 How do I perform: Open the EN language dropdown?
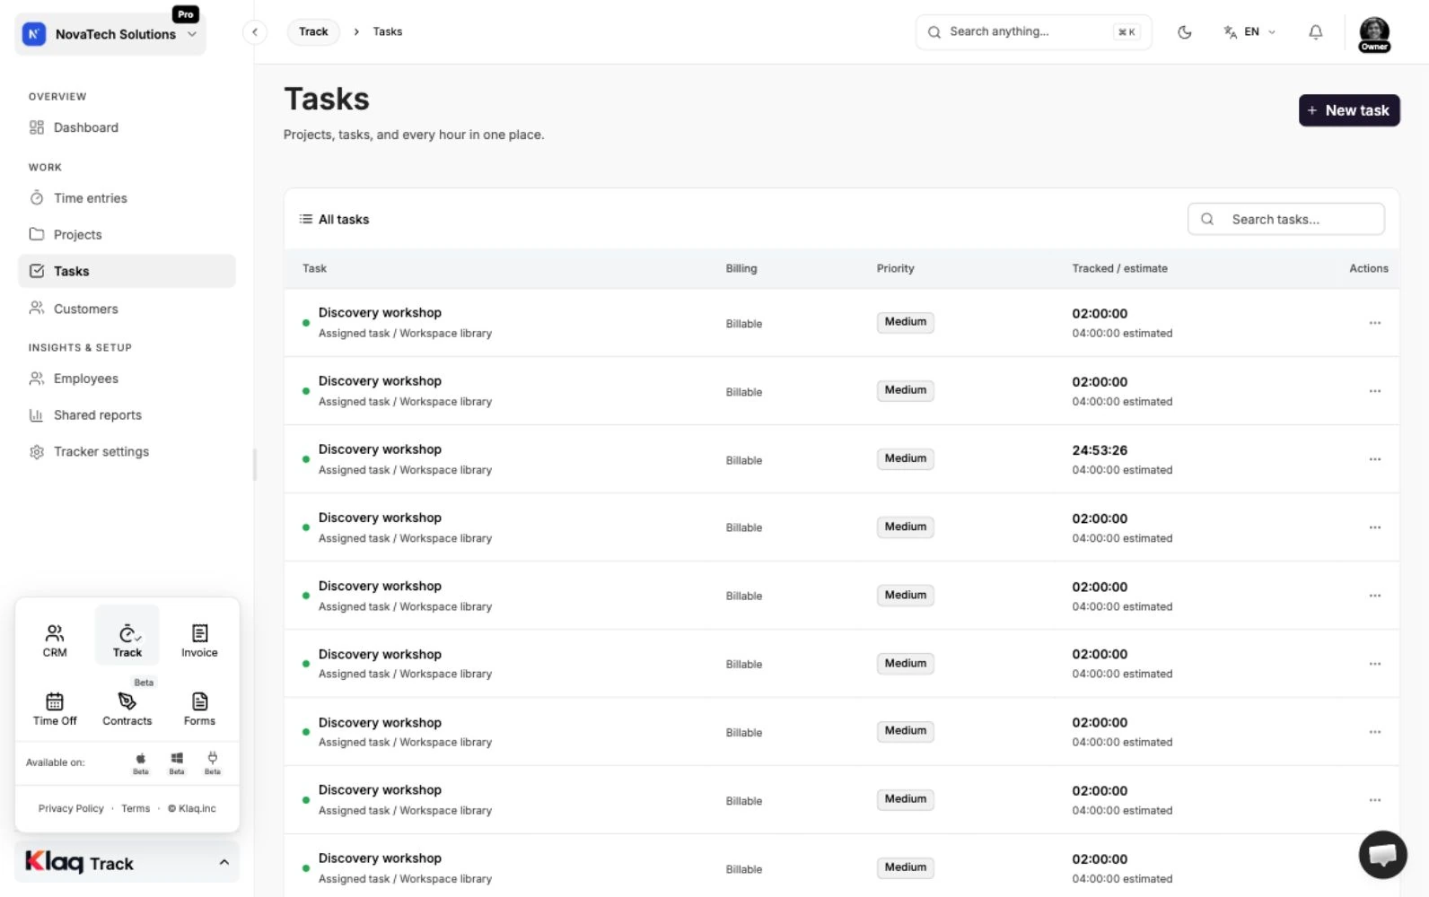(1249, 32)
